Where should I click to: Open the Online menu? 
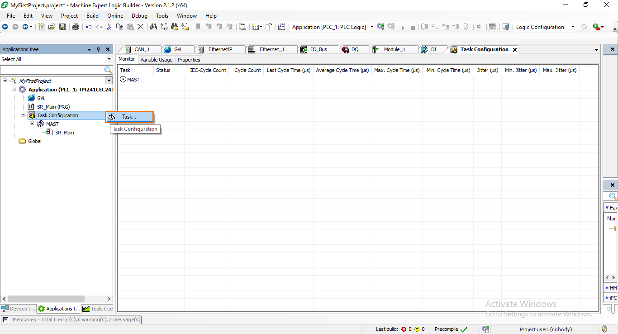115,15
